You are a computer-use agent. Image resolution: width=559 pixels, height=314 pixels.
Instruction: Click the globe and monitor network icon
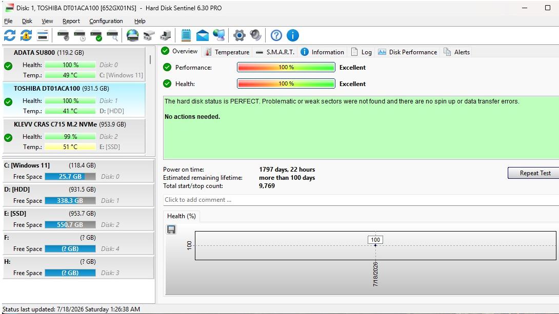(x=219, y=35)
